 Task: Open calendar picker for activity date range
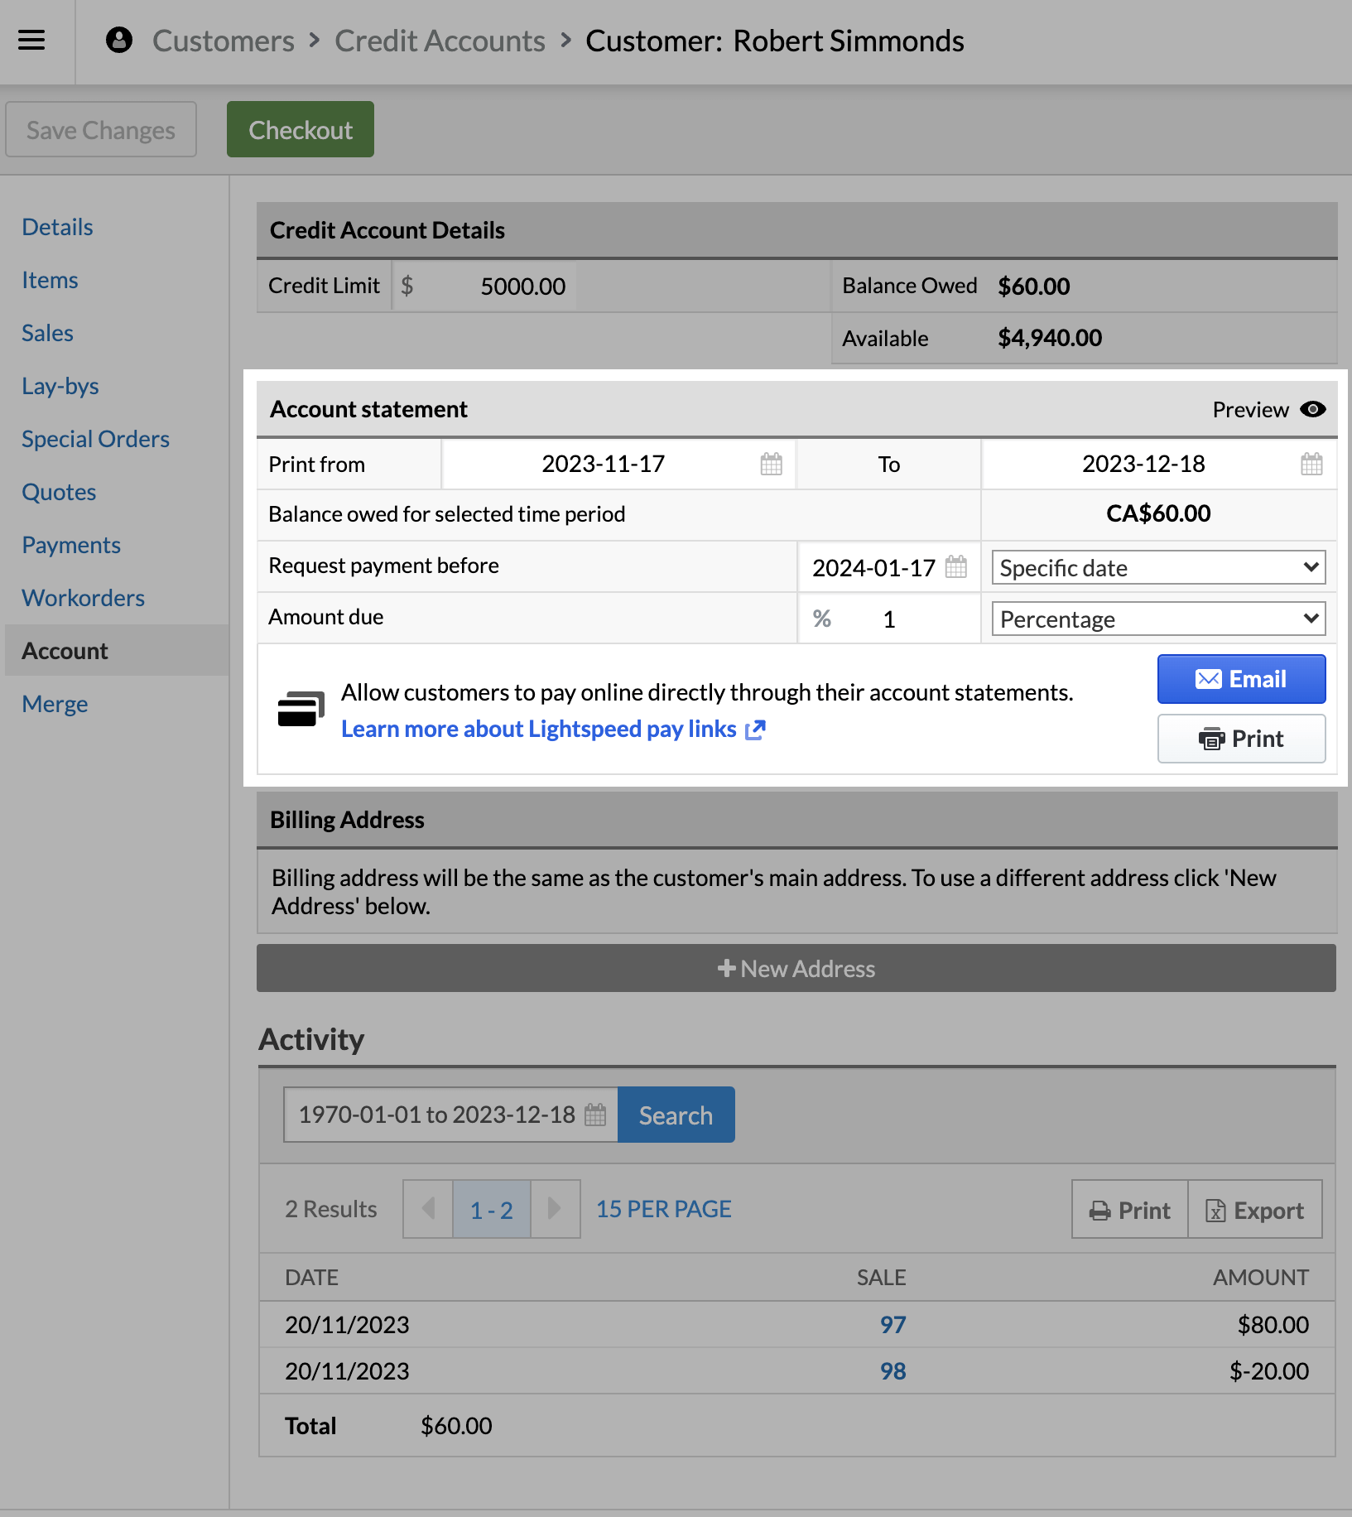tap(594, 1115)
